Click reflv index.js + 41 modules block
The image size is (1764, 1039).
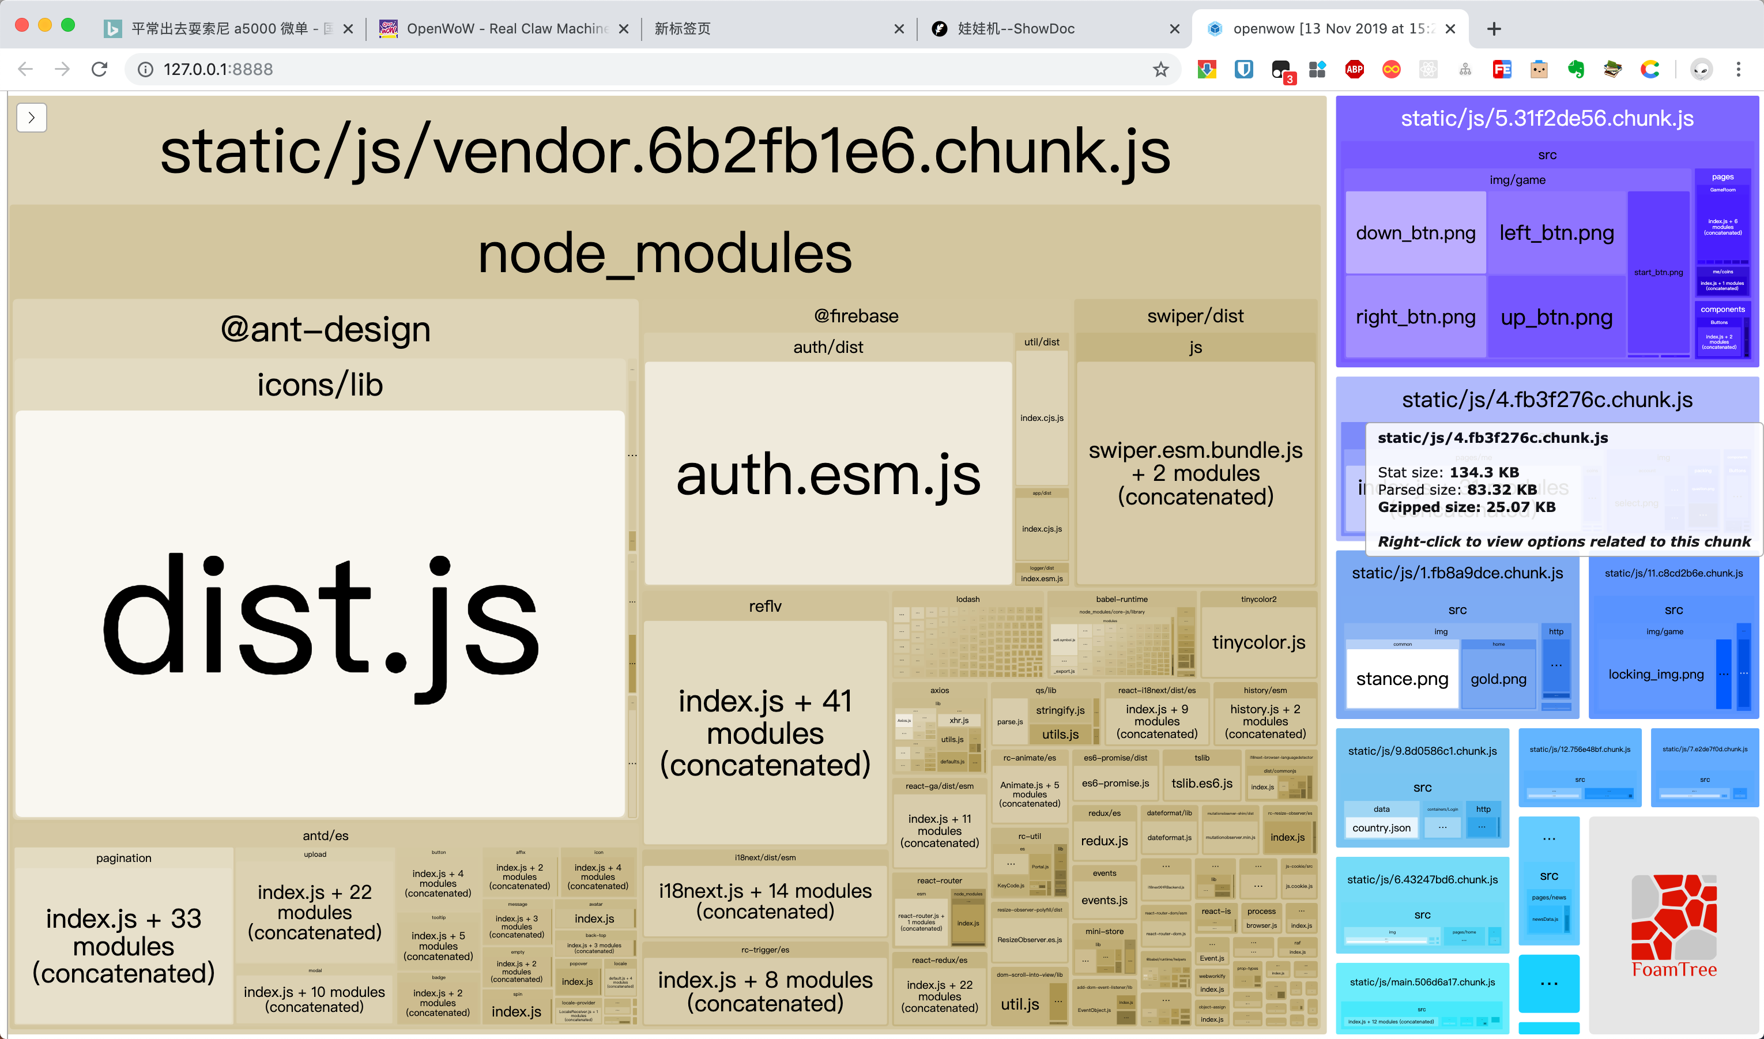[x=765, y=732]
